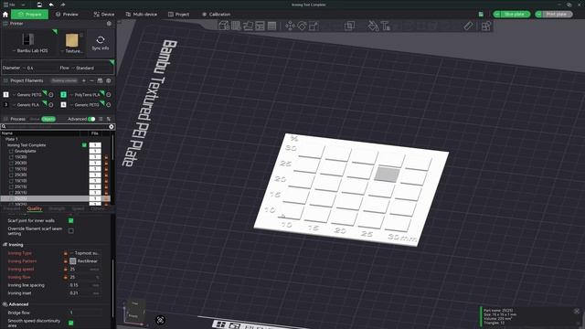Select the Measure tool
Screen dimensions: 585x329
click(x=468, y=26)
